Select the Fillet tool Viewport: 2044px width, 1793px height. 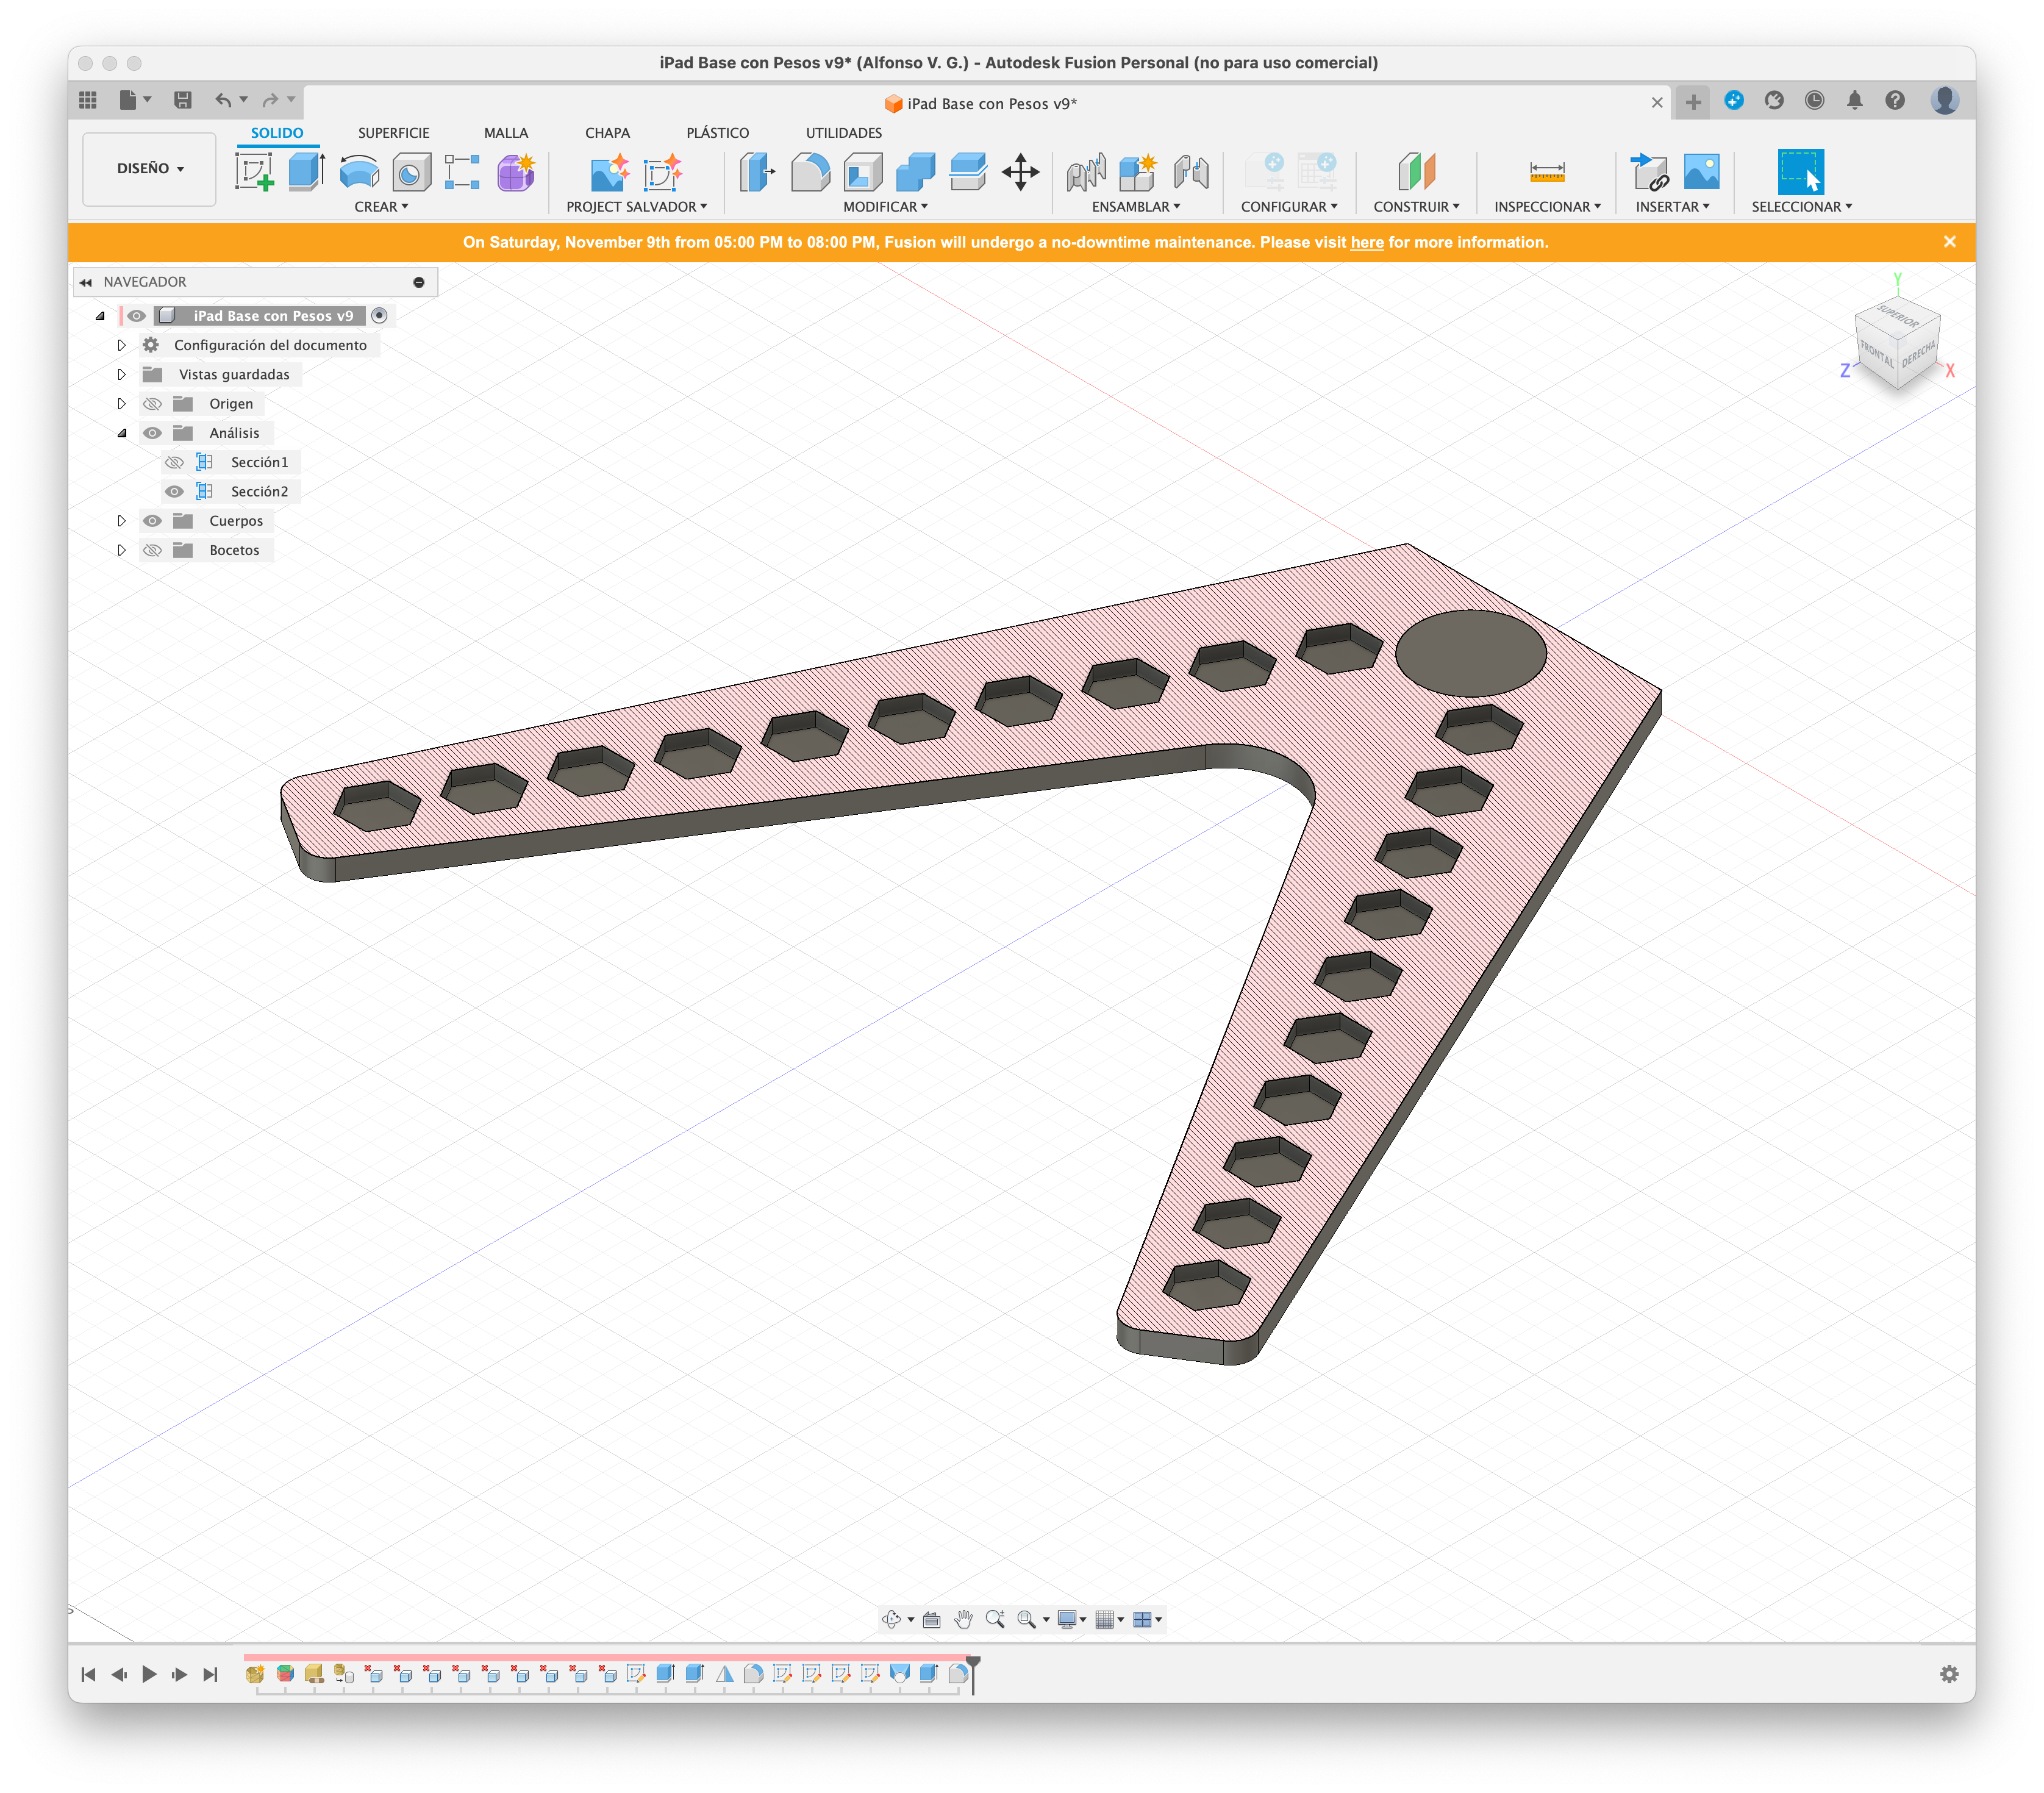810,172
